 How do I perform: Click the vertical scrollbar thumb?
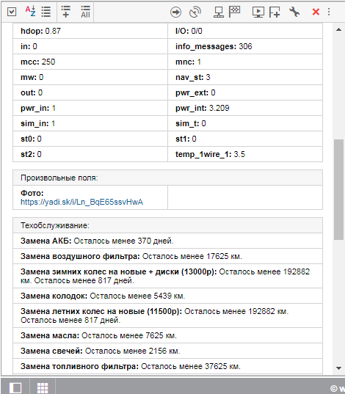(x=338, y=189)
